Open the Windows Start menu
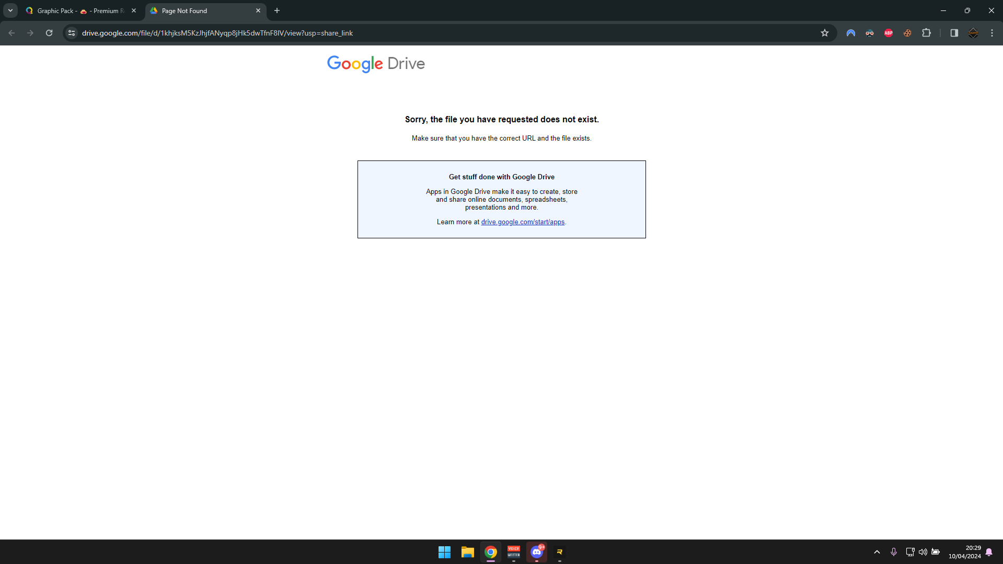The width and height of the screenshot is (1003, 564). [445, 552]
